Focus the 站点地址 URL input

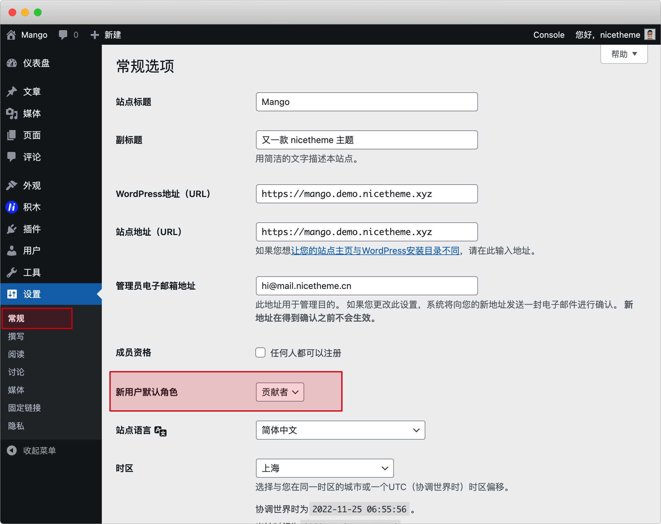(367, 232)
